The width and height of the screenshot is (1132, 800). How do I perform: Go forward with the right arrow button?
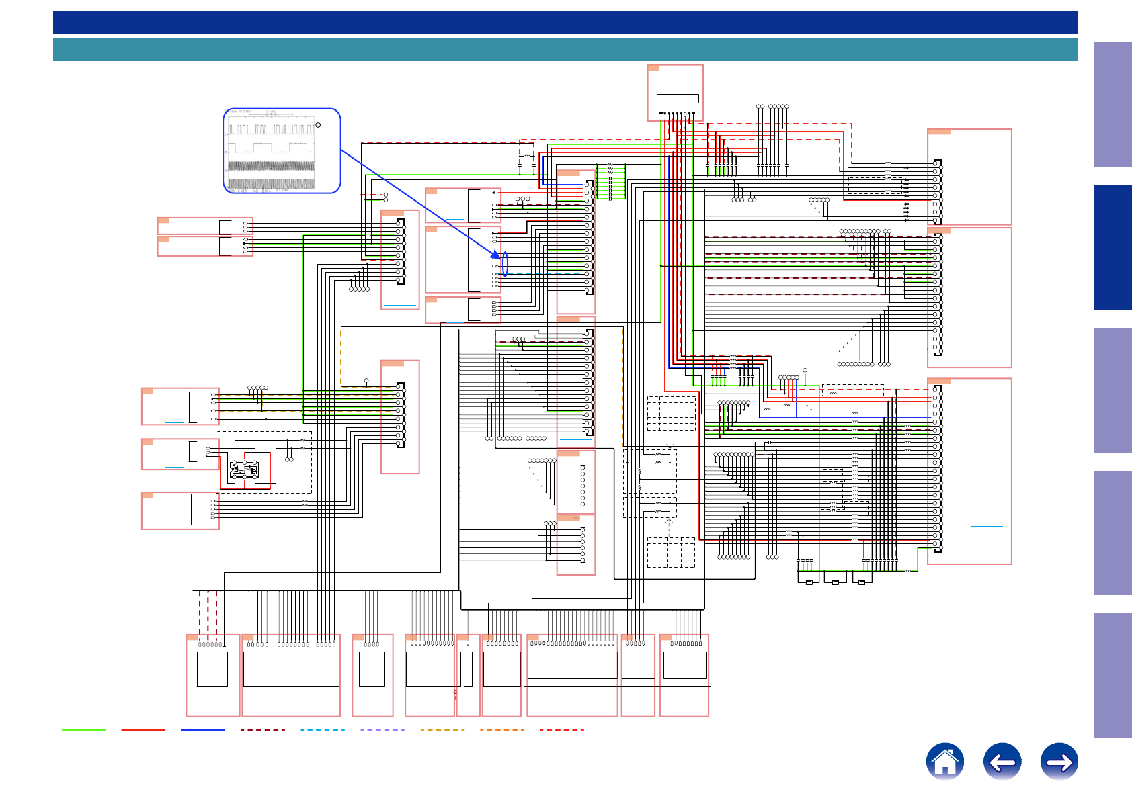[x=1059, y=762]
